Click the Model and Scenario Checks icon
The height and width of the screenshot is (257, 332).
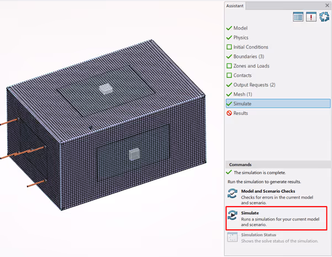[233, 193]
